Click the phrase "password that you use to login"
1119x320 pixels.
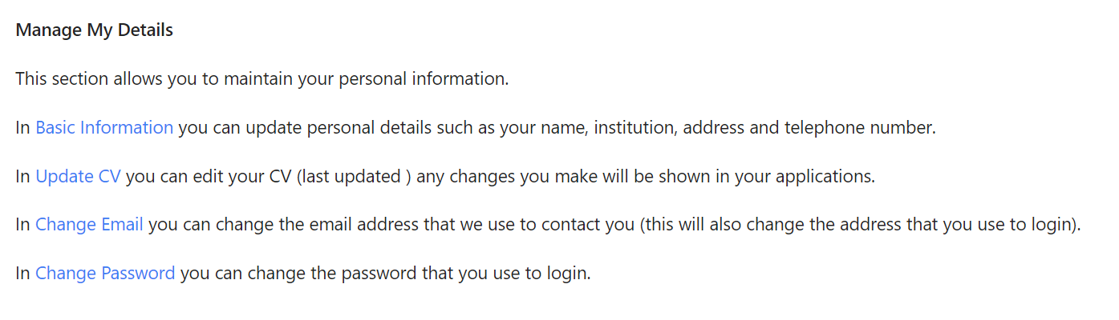[466, 274]
